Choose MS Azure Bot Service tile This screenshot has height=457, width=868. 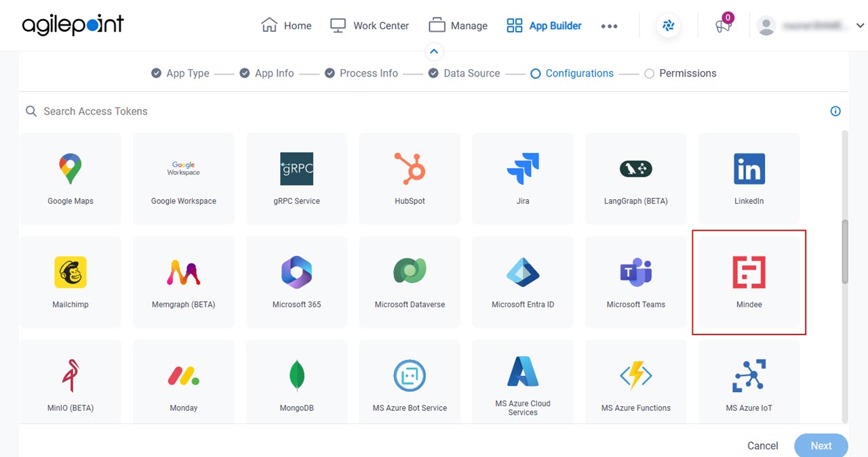[x=410, y=382]
